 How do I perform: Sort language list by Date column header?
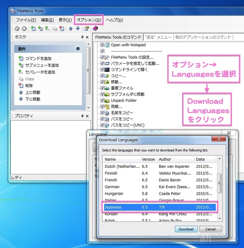205,159
